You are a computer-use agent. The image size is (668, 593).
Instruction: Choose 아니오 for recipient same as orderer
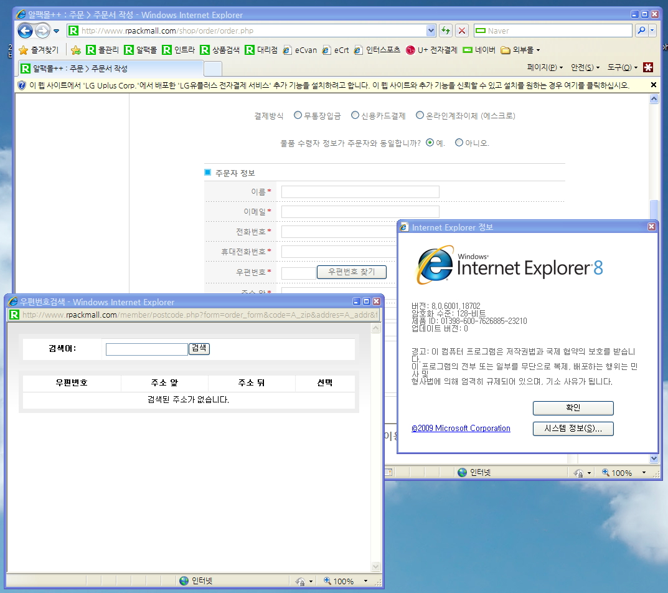pyautogui.click(x=459, y=143)
